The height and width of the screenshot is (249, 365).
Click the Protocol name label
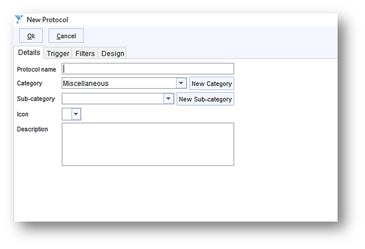[x=36, y=69]
